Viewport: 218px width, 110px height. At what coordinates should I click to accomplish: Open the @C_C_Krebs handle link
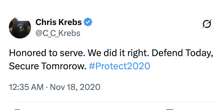coord(58,33)
